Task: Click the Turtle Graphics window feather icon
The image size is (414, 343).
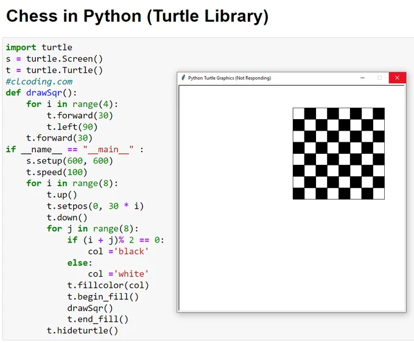Action: [x=183, y=77]
